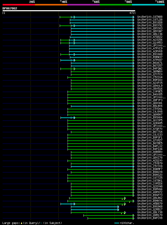Image resolution: width=167 pixels, height=225 pixels.
Task: Choose the UniRef100_Q940L9 entry
Action: 150,86
